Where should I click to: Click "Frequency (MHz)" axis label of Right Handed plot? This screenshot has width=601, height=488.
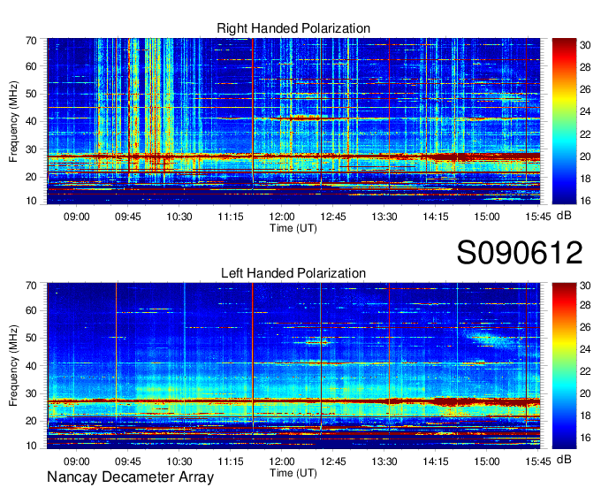13,121
